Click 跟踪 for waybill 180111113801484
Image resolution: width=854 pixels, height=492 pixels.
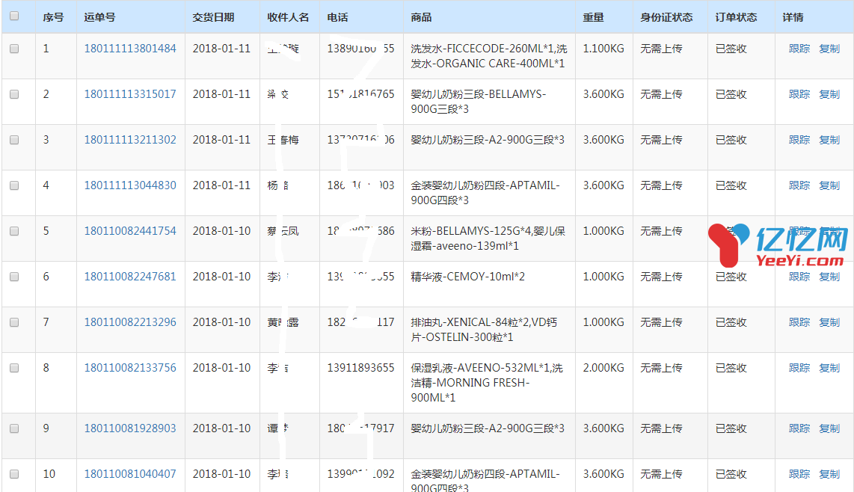pos(799,49)
